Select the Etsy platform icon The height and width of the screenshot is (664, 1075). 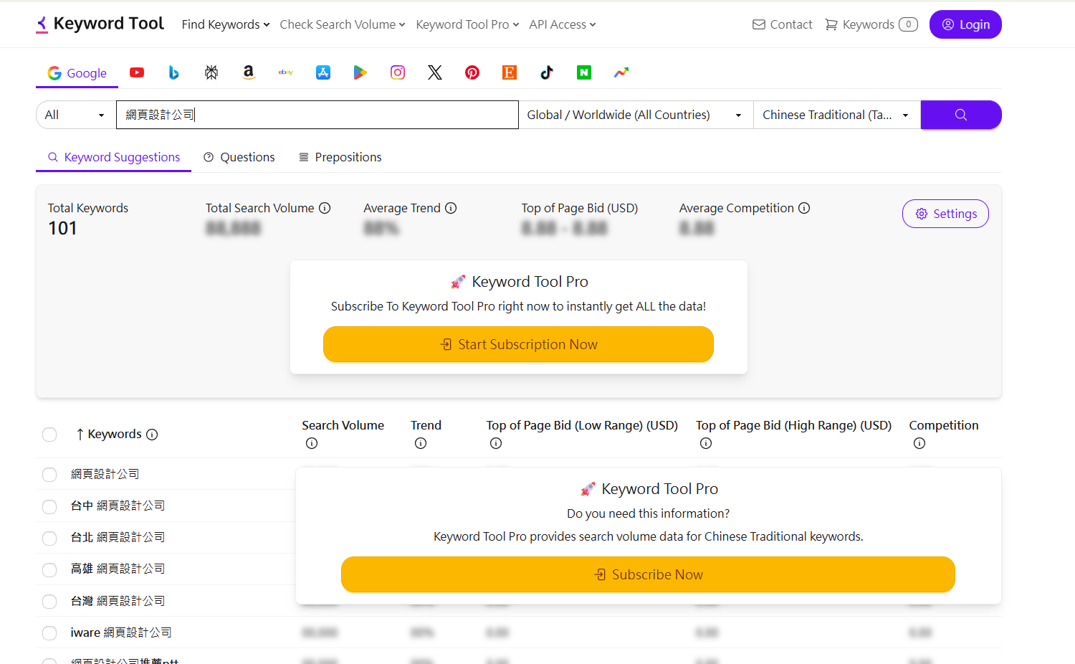click(x=510, y=72)
